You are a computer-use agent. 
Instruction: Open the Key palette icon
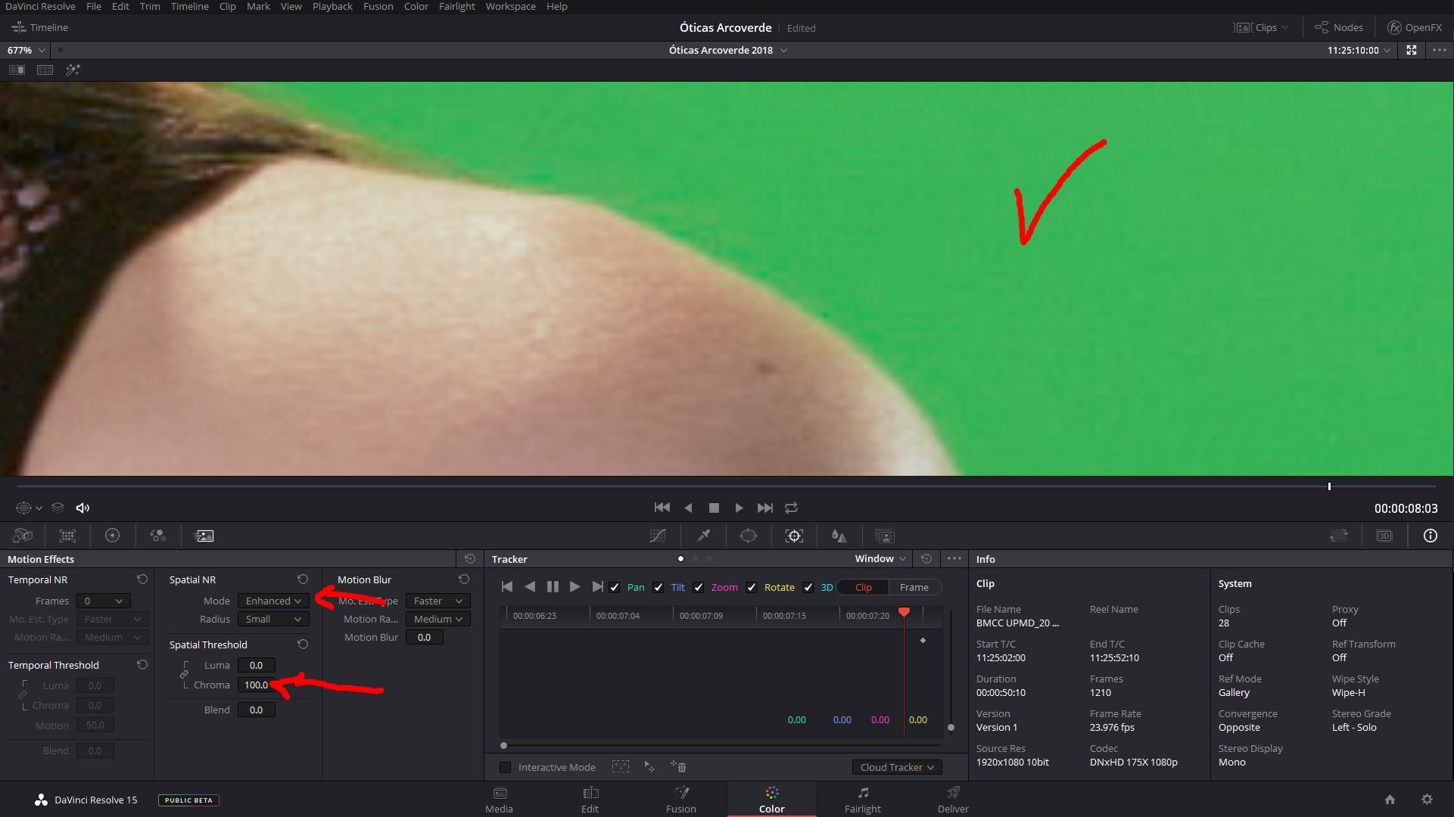coord(885,536)
